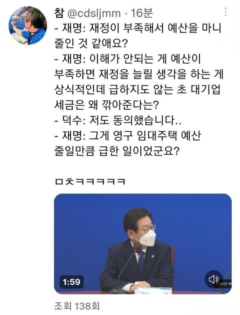Click the line 세금은 왜 깎아준다는?
240x315 pixels.
106,105
